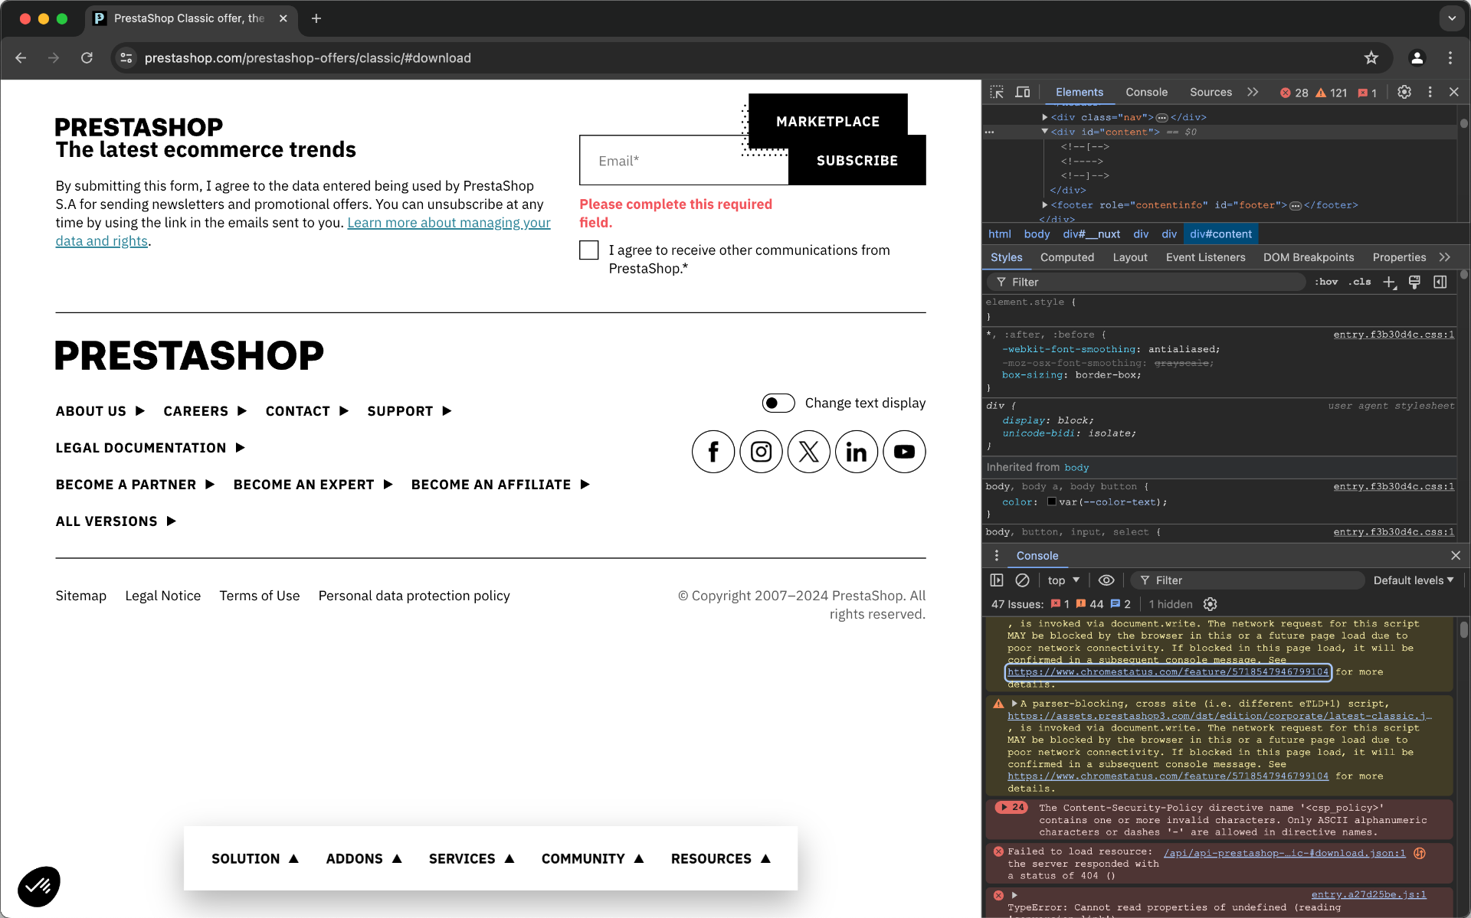
Task: Expand the SOLUTION menu
Action: (254, 858)
